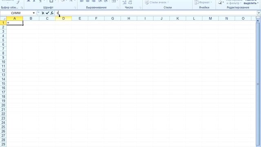Select column K header

178,18
